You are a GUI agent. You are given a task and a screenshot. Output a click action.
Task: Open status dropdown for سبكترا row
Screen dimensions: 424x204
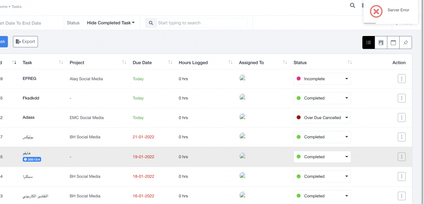click(322, 176)
